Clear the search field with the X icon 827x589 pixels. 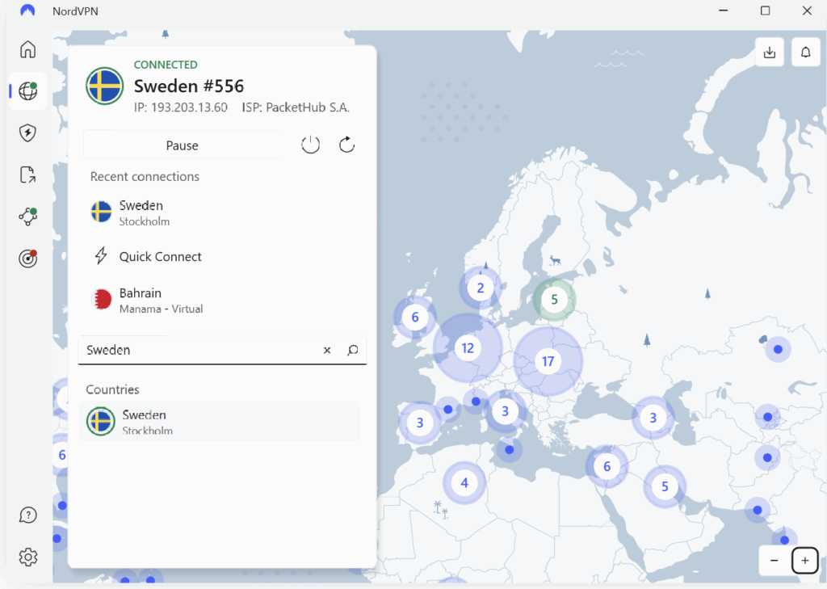327,350
